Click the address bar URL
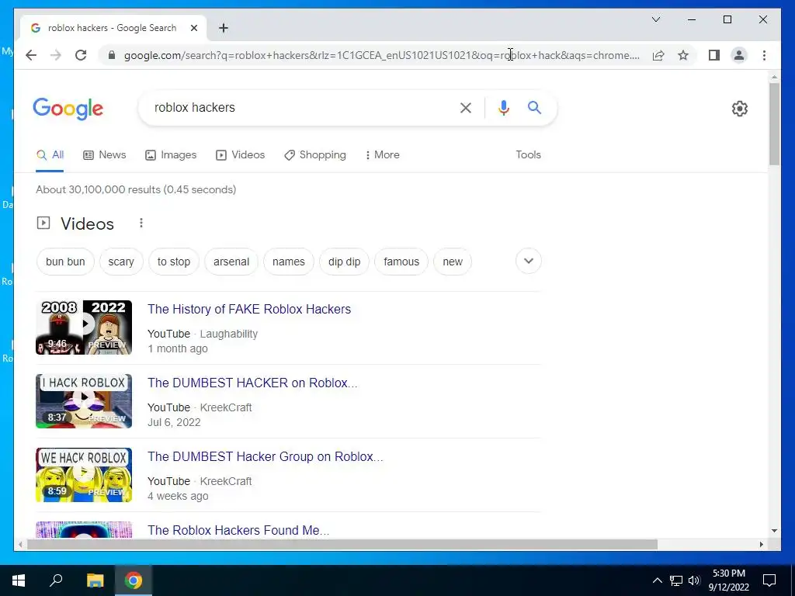795x596 pixels. [381, 55]
